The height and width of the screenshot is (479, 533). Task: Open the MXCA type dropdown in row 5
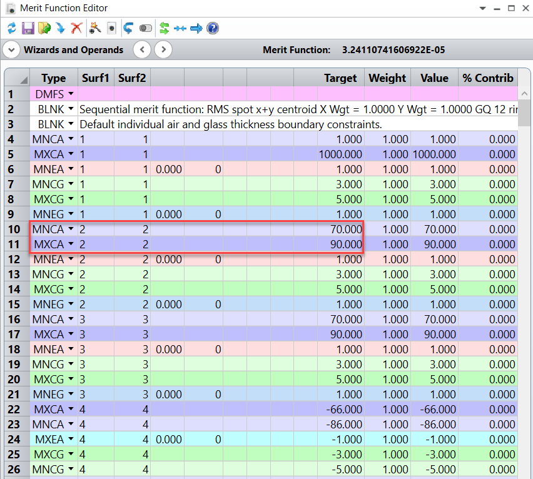coord(71,154)
